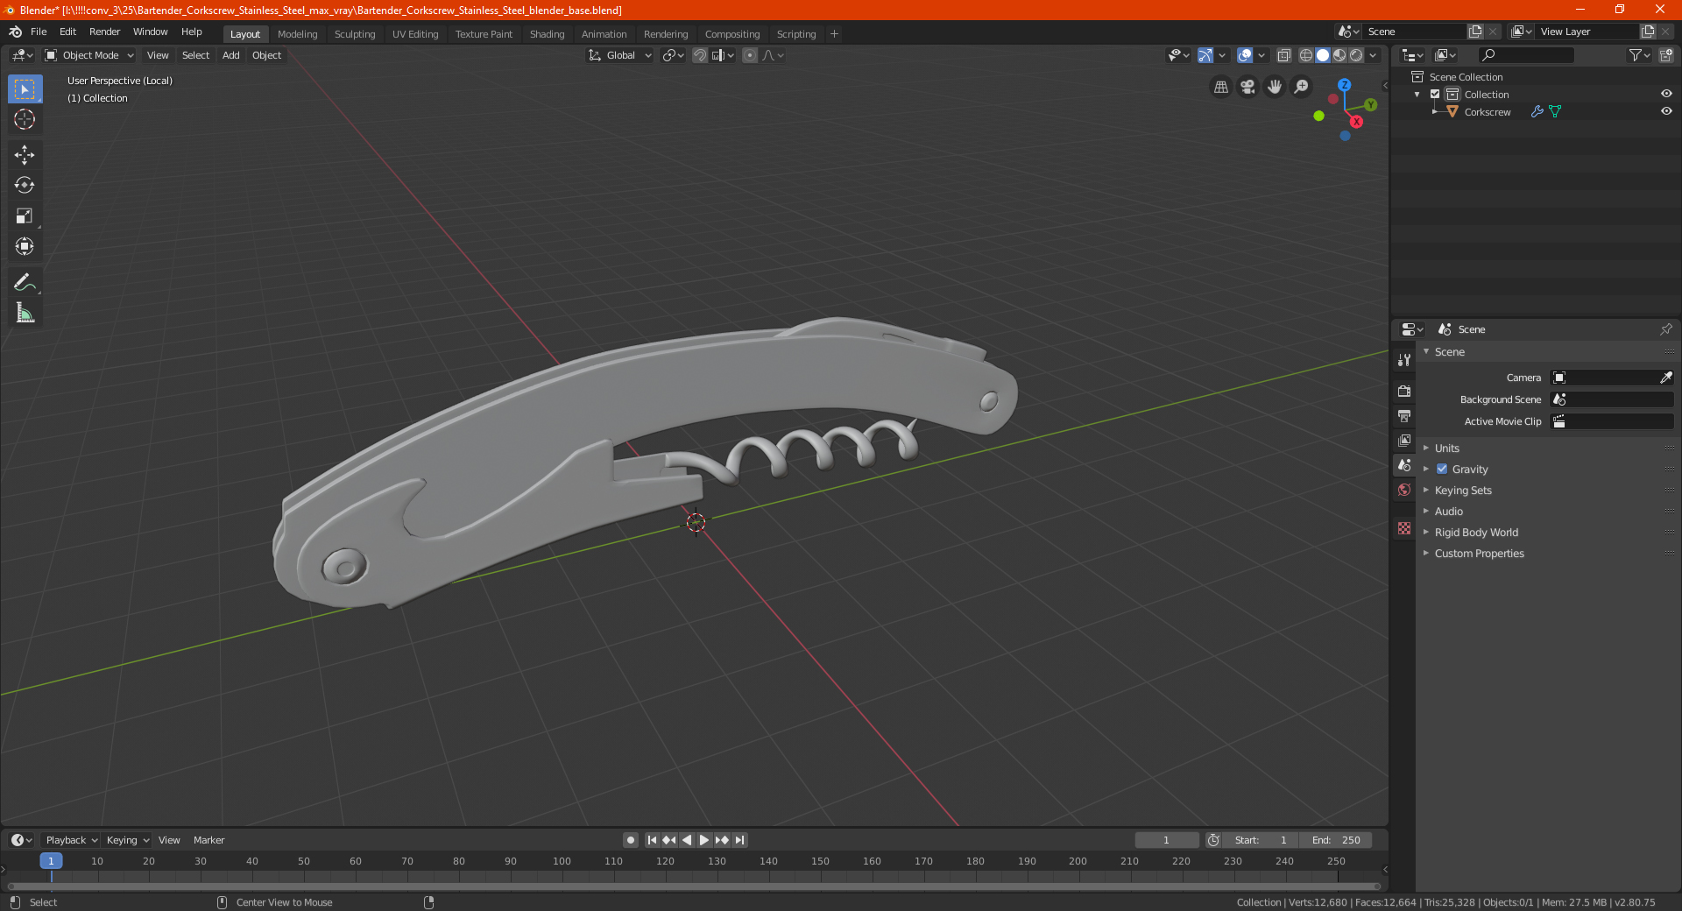
Task: Play the animation forward
Action: coord(704,840)
